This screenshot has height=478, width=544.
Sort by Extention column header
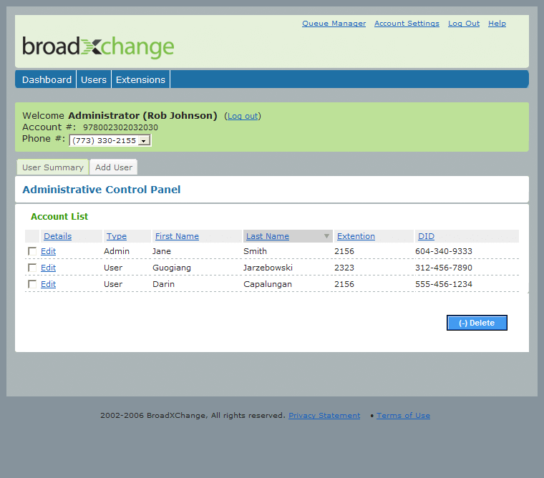pyautogui.click(x=356, y=236)
